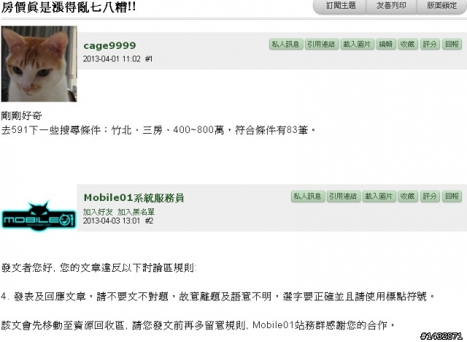The width and height of the screenshot is (467, 342).
Task: Send 私人訊息 to cage9999
Action: [x=286, y=44]
